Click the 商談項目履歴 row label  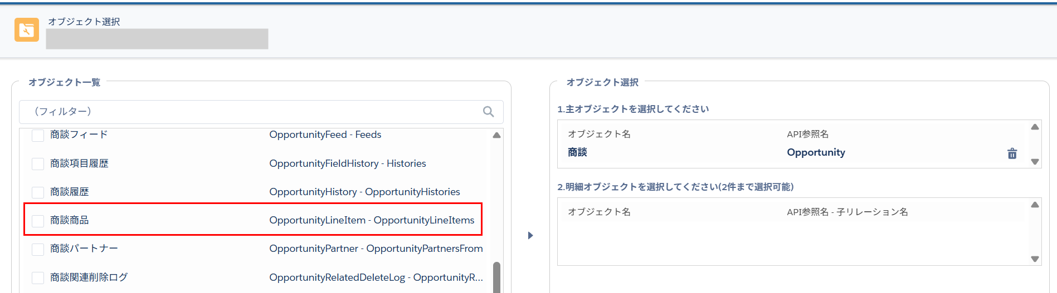pos(79,163)
